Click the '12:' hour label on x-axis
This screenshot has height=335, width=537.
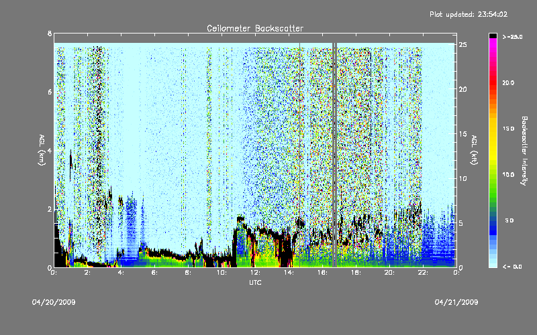click(x=255, y=273)
